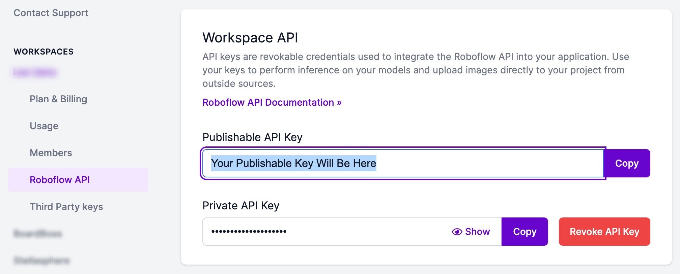Open Third Party keys settings

tap(66, 207)
